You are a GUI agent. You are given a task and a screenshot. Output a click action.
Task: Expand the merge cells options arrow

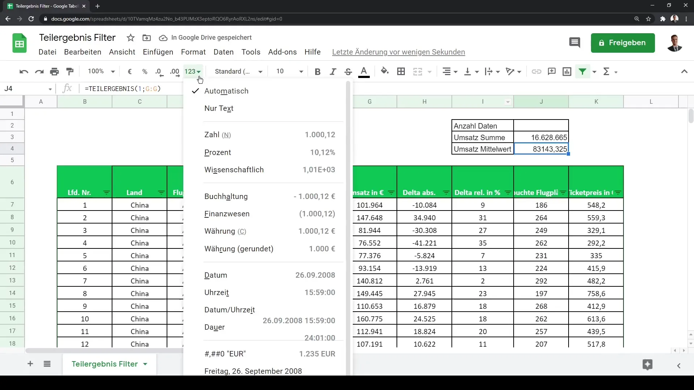point(430,72)
